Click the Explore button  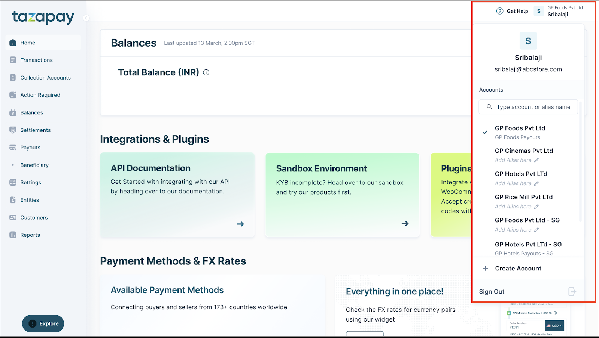(43, 323)
